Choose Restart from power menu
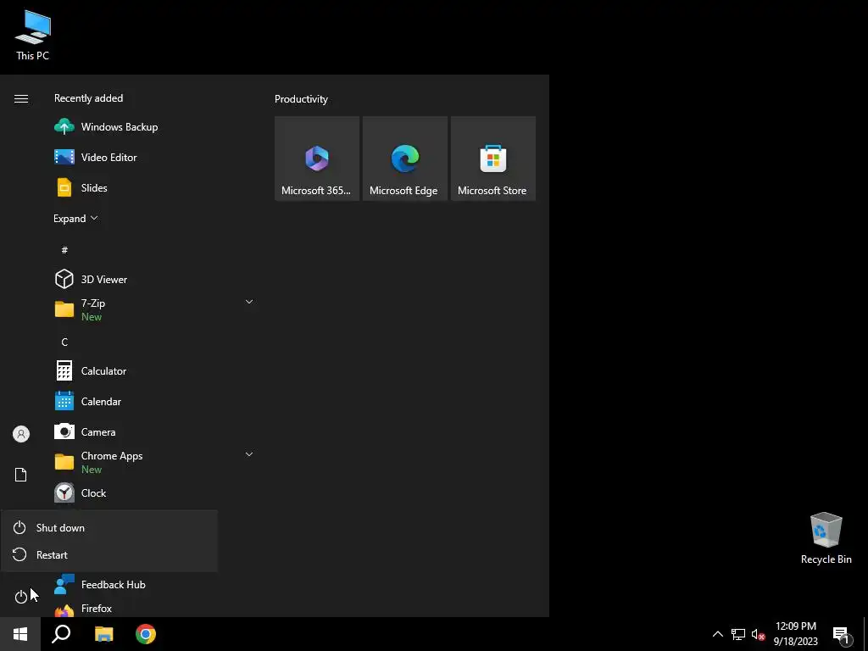The height and width of the screenshot is (651, 868). tap(109, 554)
